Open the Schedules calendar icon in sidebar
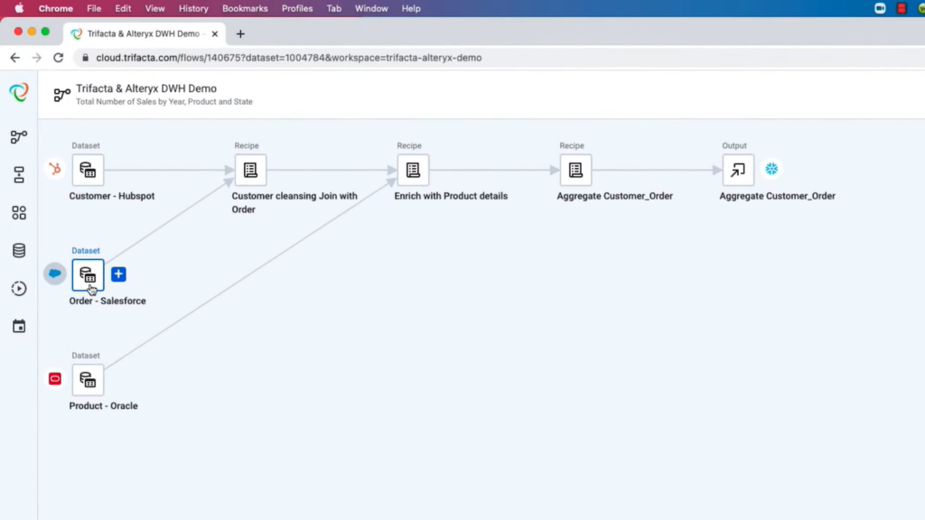Image resolution: width=925 pixels, height=520 pixels. coord(18,326)
